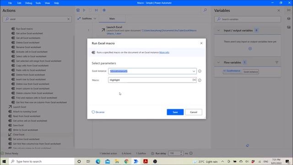This screenshot has width=293, height=165.
Task: Click the Windows Start button
Action: point(4,161)
